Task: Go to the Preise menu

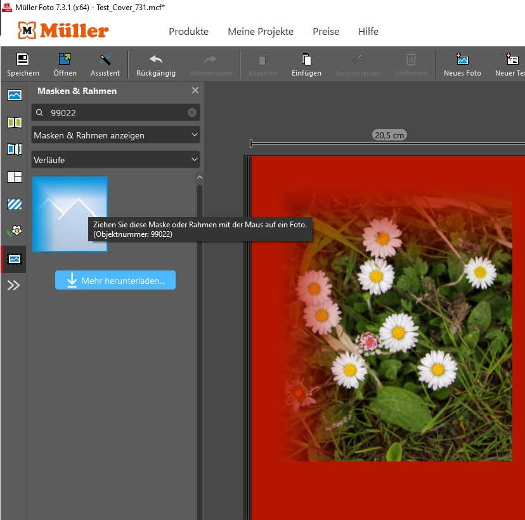Action: click(x=326, y=32)
